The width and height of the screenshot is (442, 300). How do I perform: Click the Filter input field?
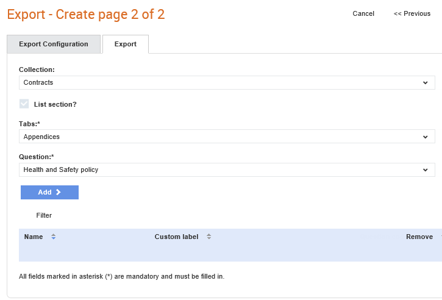pos(44,215)
